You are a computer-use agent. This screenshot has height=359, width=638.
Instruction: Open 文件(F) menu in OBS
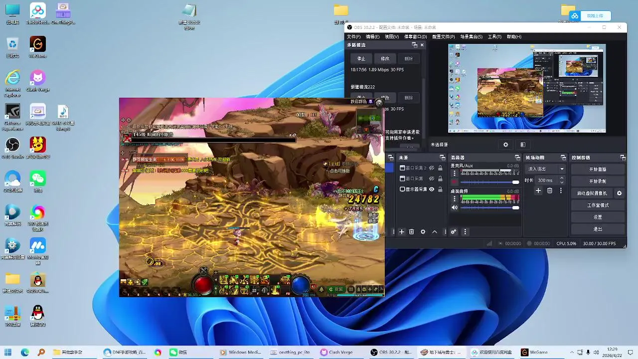coord(354,37)
